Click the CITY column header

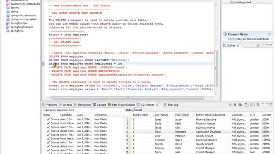coord(253,115)
